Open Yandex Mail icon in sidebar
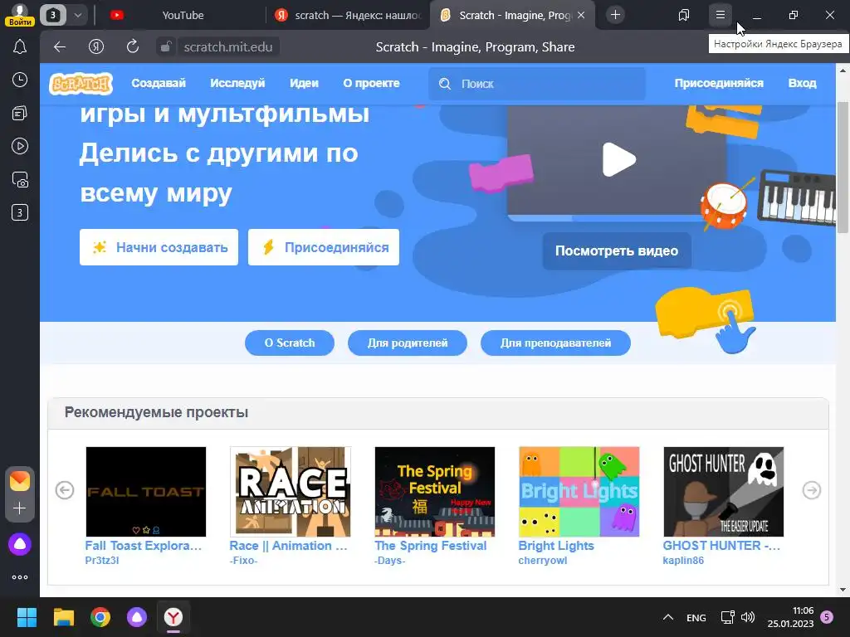This screenshot has width=850, height=637. coord(20,481)
